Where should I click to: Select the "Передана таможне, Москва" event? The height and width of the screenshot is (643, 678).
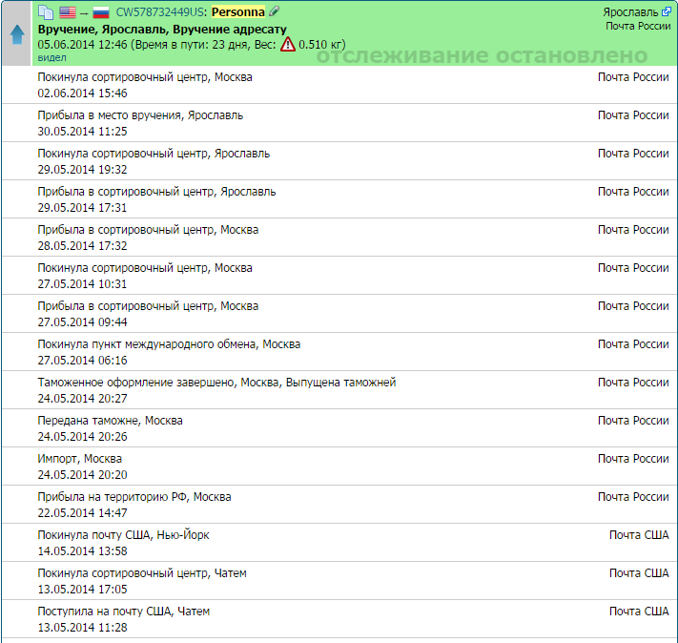tap(110, 421)
